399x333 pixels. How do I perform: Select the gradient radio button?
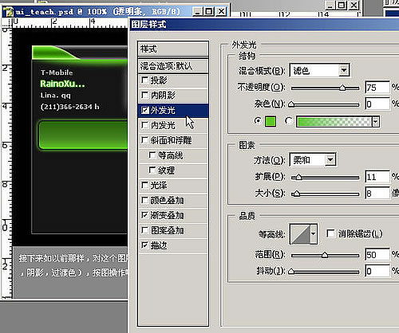(x=288, y=121)
